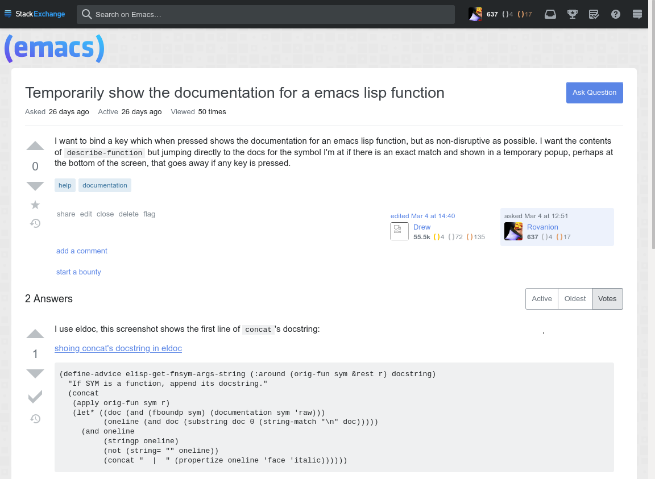Viewport: 655px width, 479px height.
Task: Click the Ask Question button
Action: [594, 92]
